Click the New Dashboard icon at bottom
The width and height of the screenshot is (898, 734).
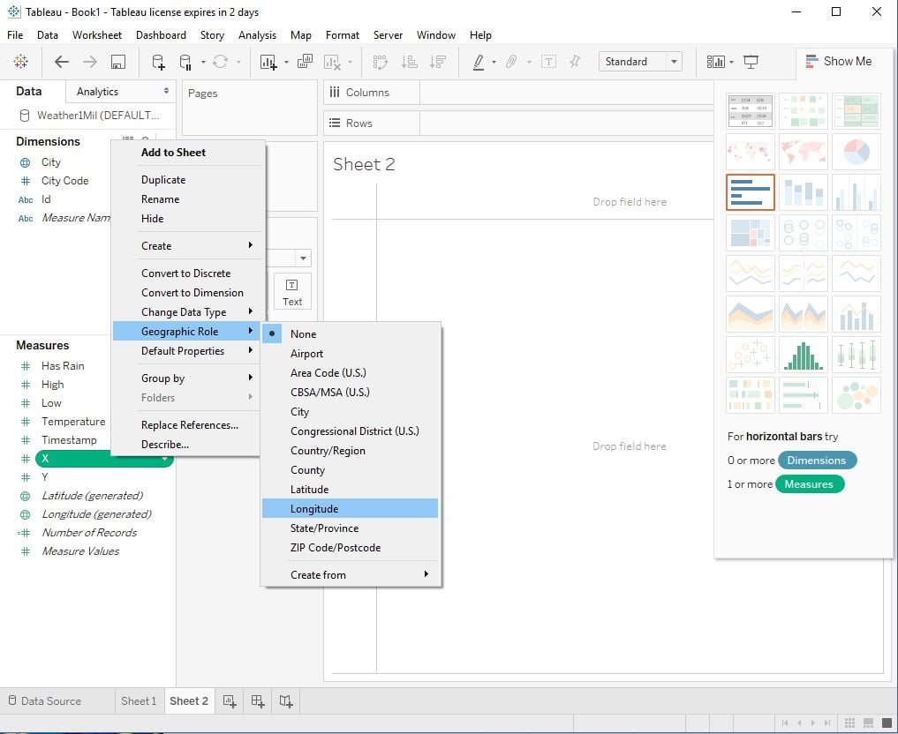point(258,700)
